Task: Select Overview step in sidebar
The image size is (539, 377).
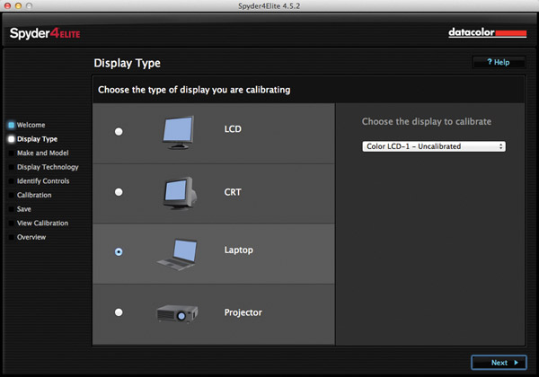Action: coord(31,237)
